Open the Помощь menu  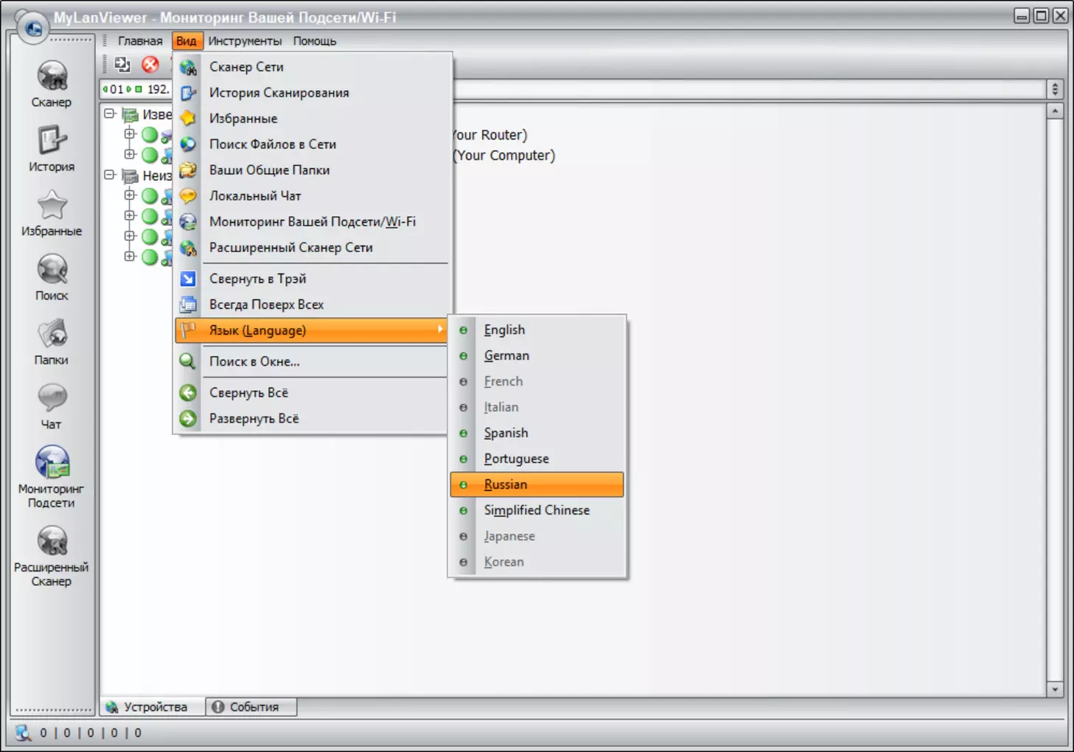[315, 41]
